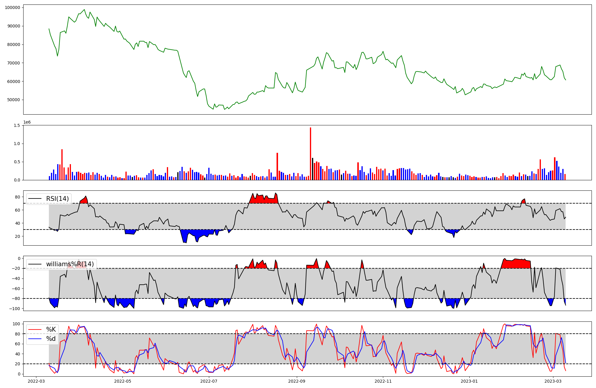Click the blue %d line sample in legend
The image size is (596, 388).
(x=35, y=339)
